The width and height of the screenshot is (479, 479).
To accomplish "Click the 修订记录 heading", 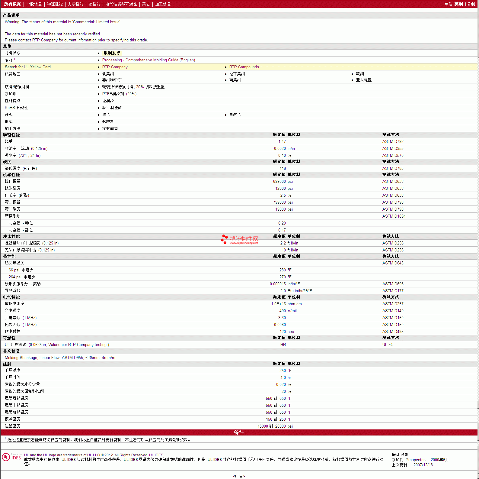I will 400,455.
